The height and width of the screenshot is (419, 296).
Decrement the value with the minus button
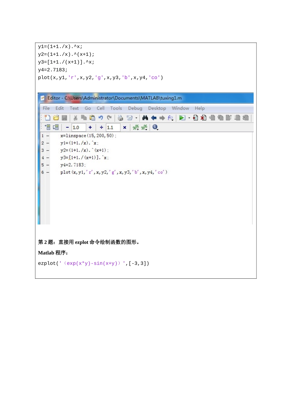(x=67, y=127)
